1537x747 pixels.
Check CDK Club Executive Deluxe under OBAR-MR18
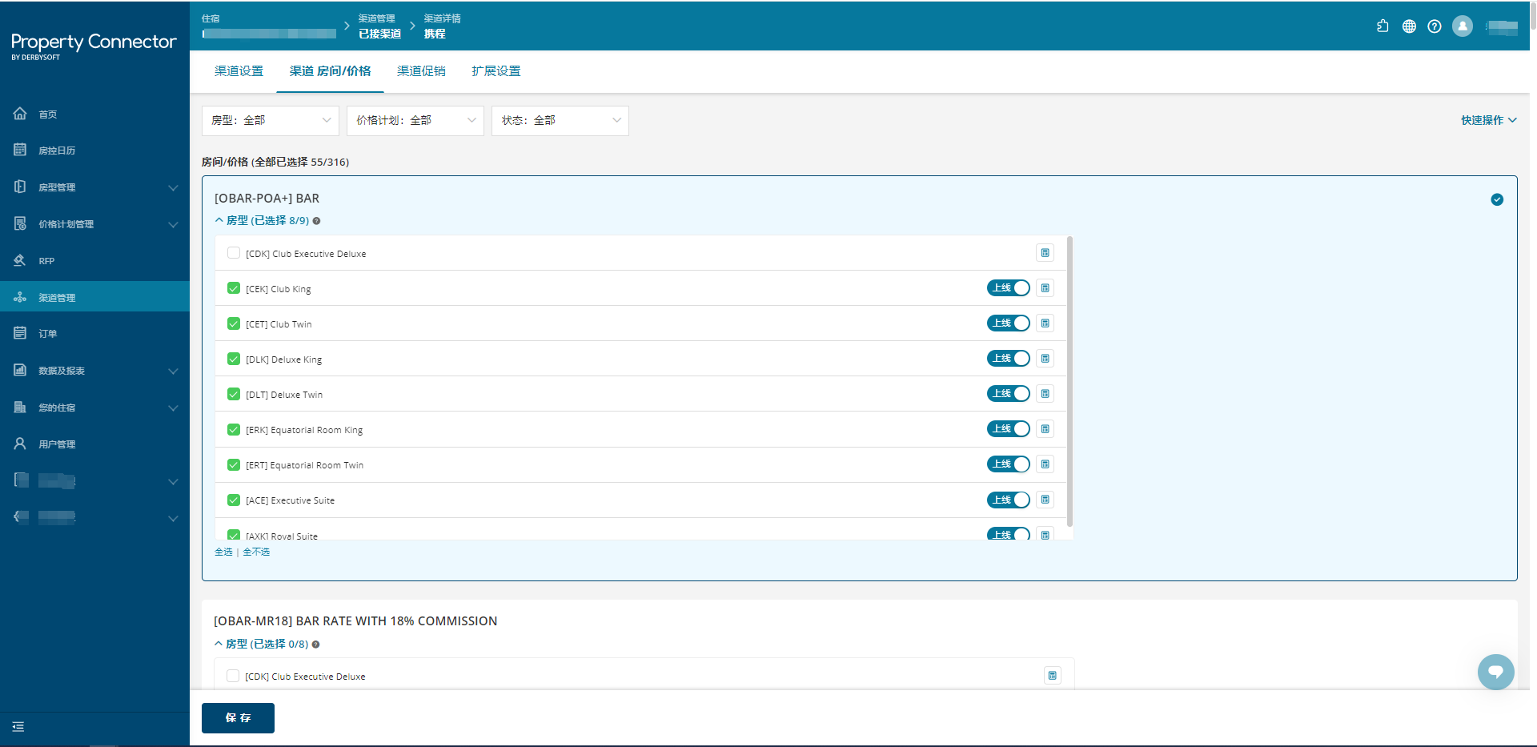[233, 676]
